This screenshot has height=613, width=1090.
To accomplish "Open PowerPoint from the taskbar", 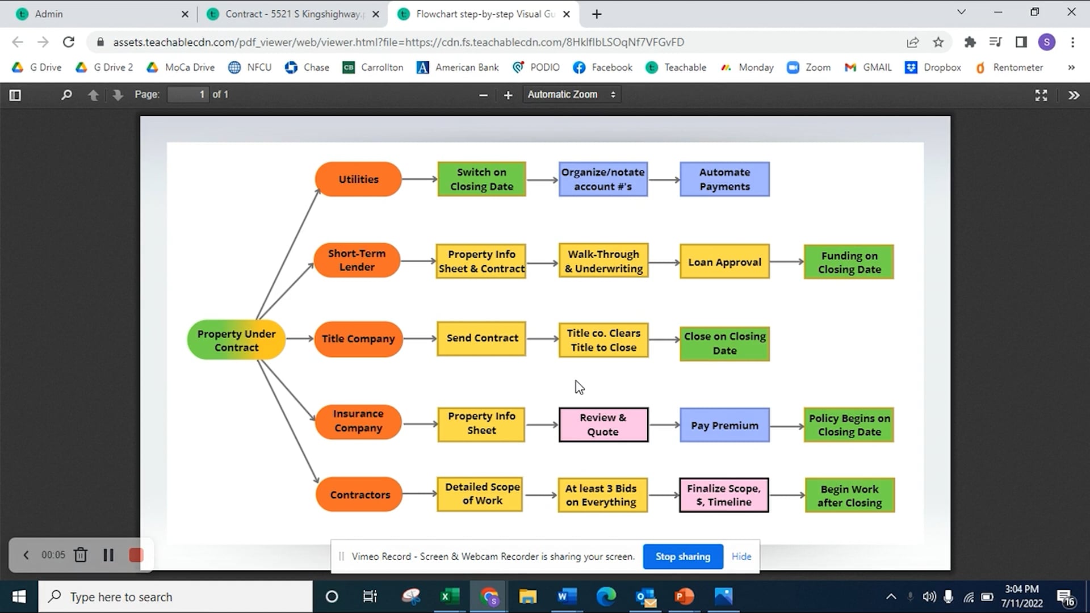I will coord(684,597).
